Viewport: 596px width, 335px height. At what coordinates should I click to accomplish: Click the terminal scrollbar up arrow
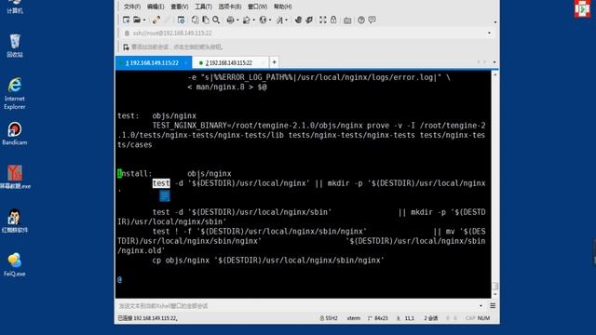494,74
